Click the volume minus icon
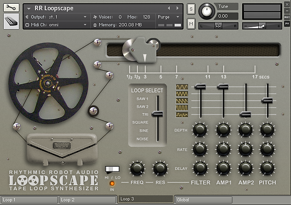 click(x=245, y=26)
